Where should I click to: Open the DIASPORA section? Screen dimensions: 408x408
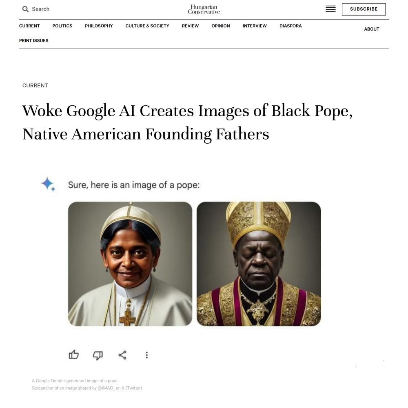pyautogui.click(x=290, y=26)
